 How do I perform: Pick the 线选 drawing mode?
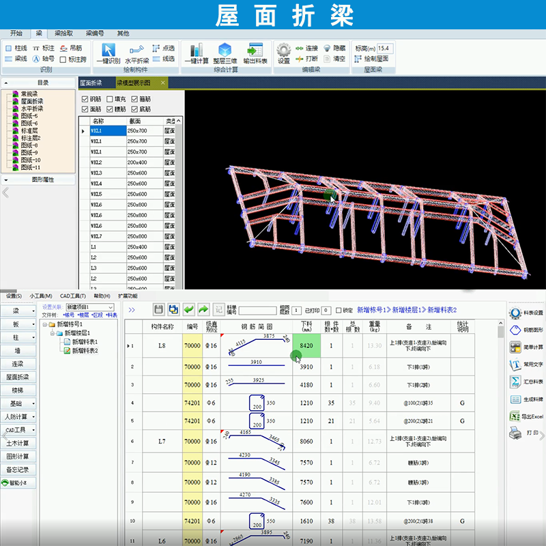[x=164, y=59]
